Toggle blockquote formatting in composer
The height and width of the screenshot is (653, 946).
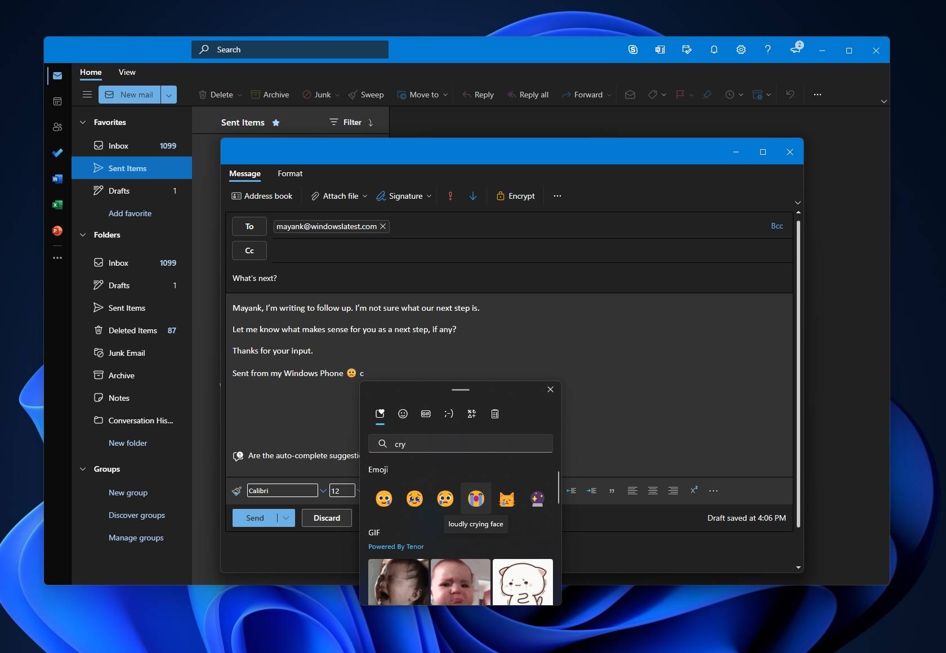pyautogui.click(x=612, y=490)
